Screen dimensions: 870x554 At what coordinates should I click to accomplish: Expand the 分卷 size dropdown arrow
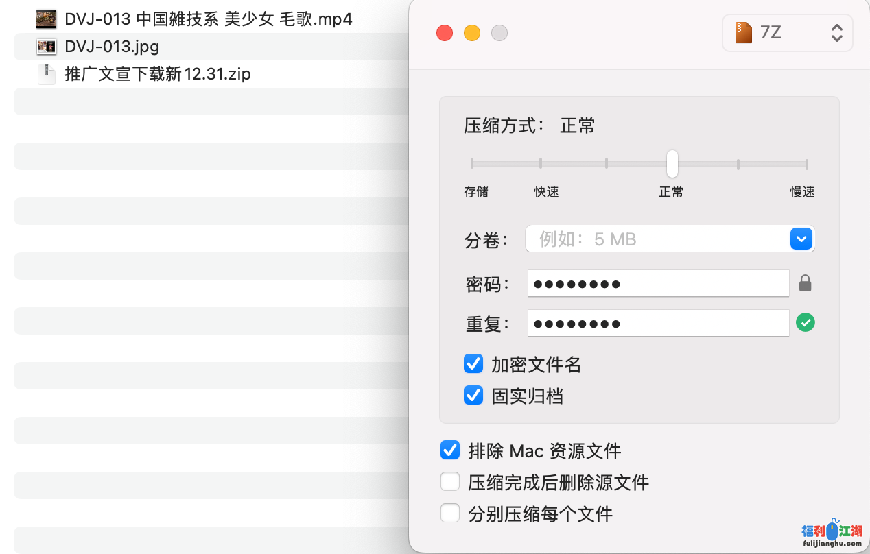click(x=801, y=239)
